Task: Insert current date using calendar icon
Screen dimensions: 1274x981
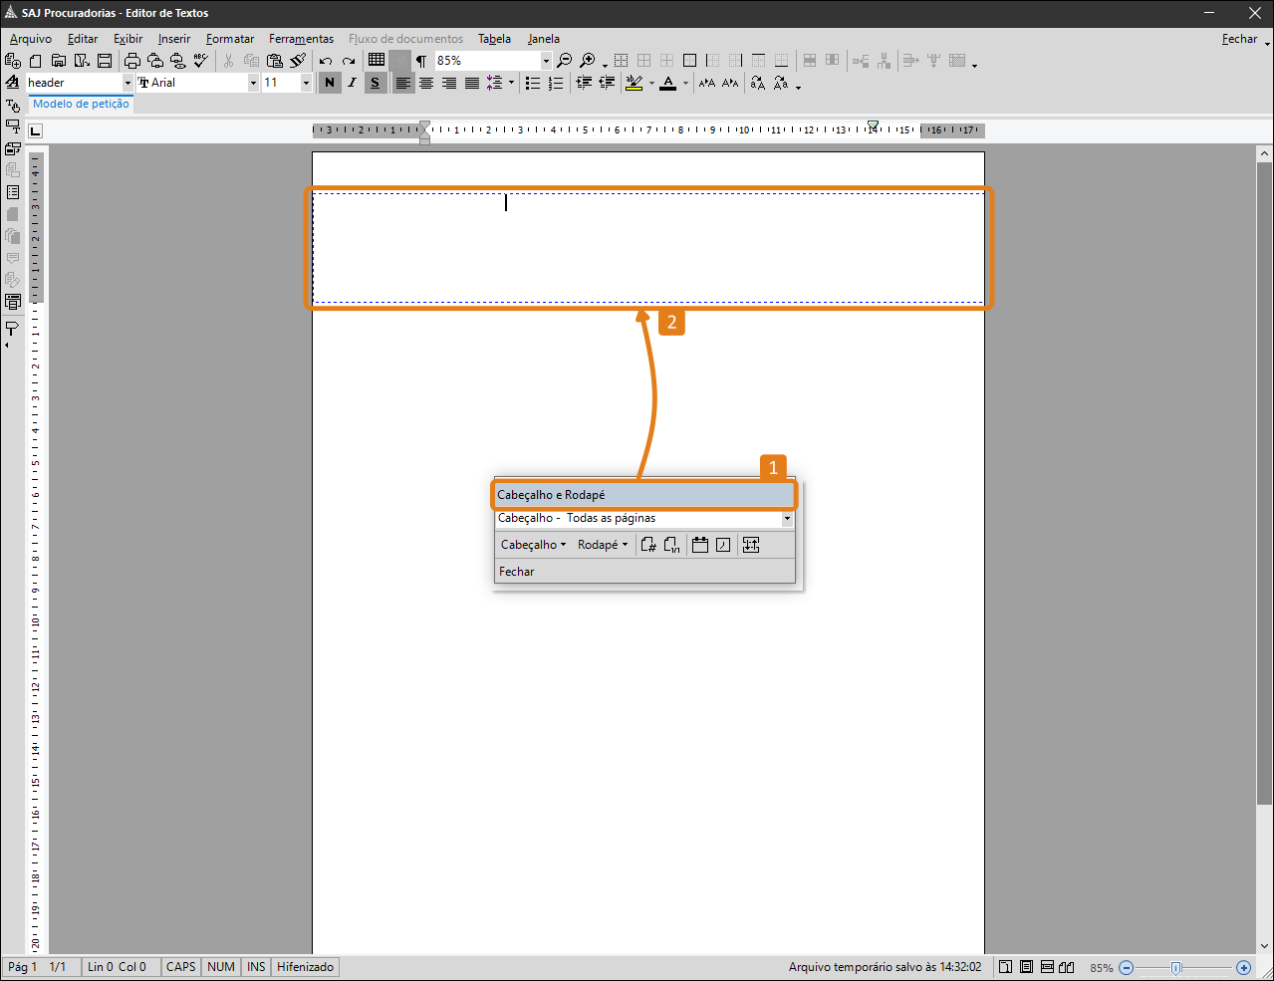Action: (700, 545)
